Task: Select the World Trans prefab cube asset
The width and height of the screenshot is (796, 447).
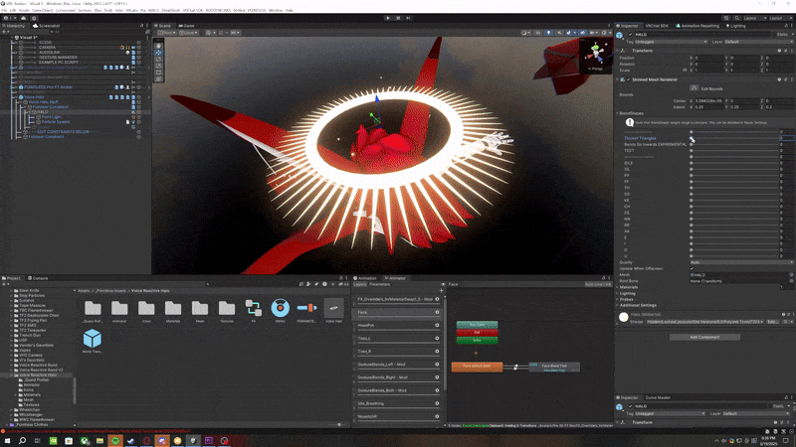Action: (93, 341)
